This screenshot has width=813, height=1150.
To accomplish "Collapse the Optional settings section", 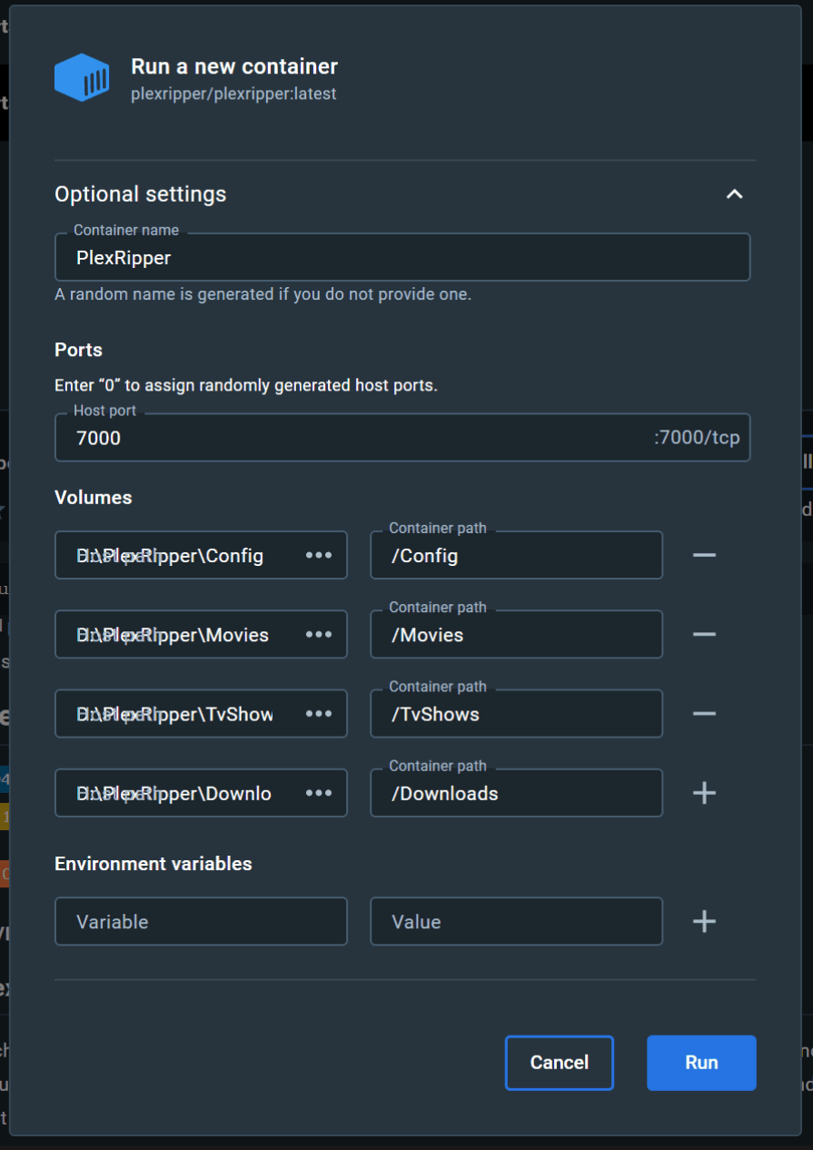I will coord(737,193).
